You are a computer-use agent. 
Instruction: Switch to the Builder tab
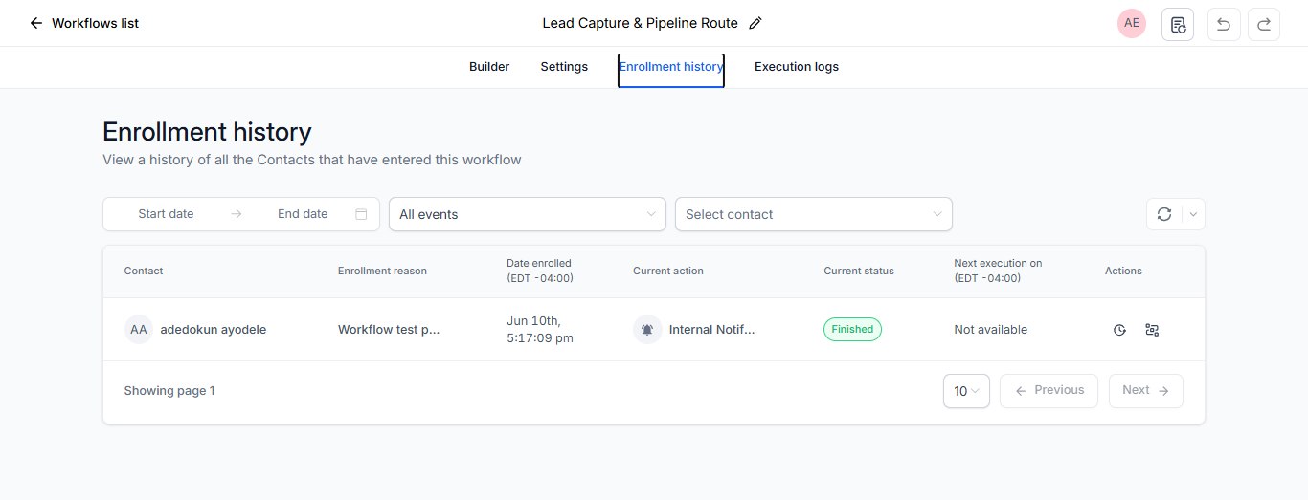click(489, 67)
